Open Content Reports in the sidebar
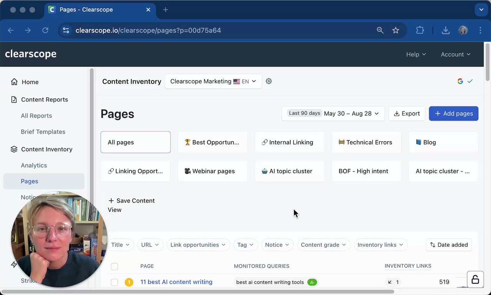The image size is (491, 295). click(44, 100)
